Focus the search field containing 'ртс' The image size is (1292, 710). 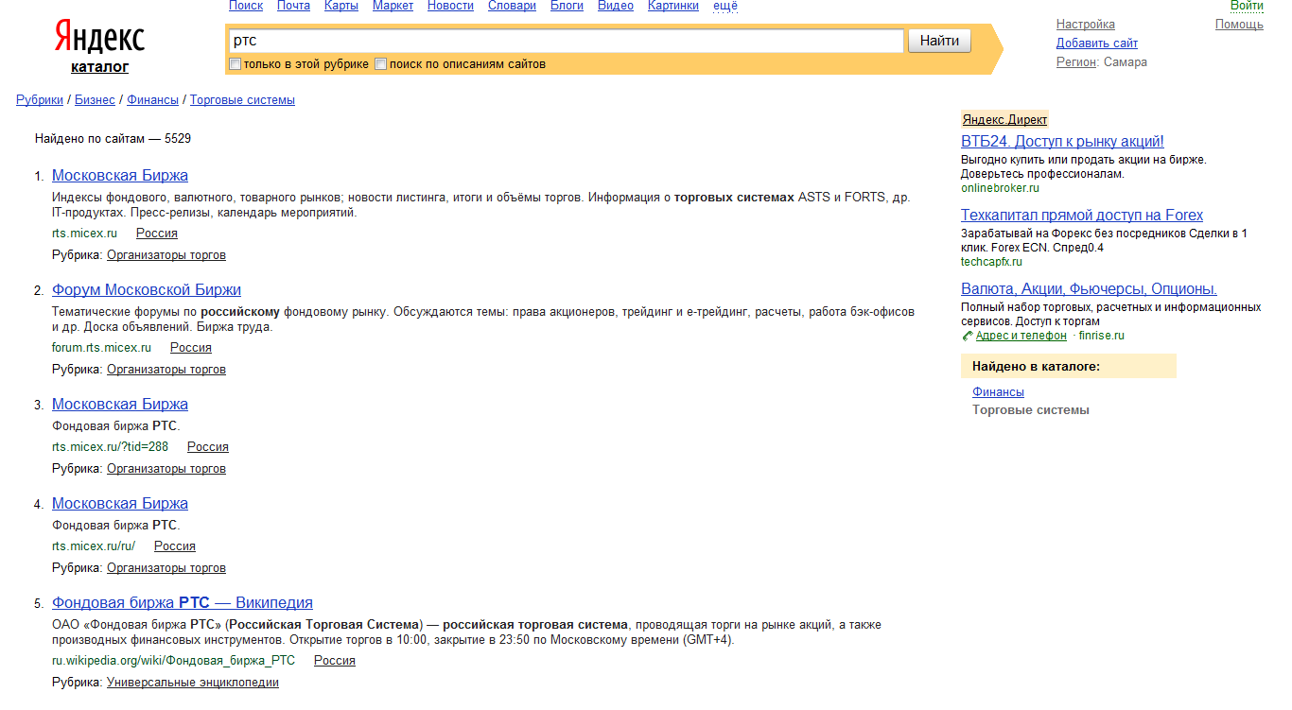tap(566, 41)
